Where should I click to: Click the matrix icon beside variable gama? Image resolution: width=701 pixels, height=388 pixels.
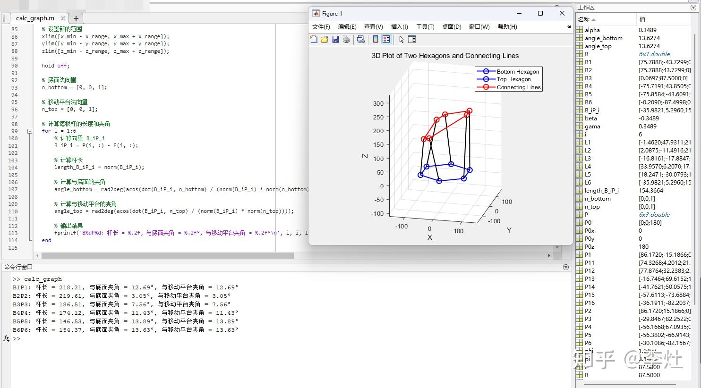point(580,127)
